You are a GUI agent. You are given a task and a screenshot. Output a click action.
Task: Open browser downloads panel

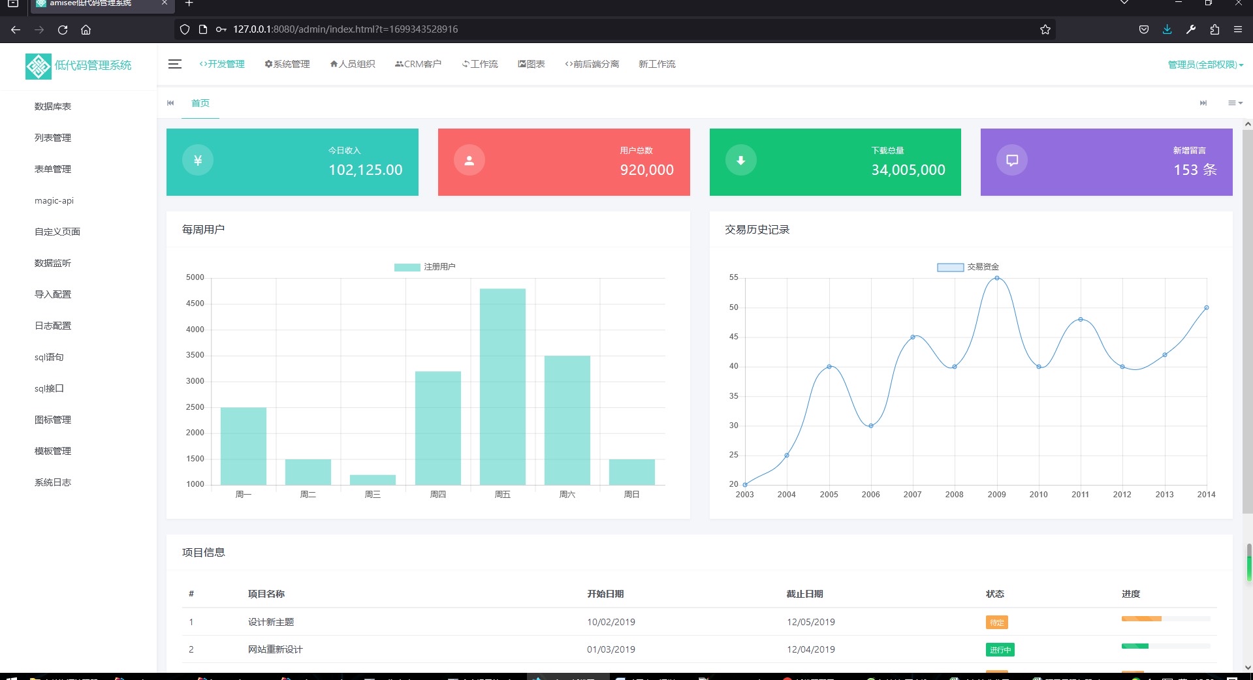tap(1167, 29)
